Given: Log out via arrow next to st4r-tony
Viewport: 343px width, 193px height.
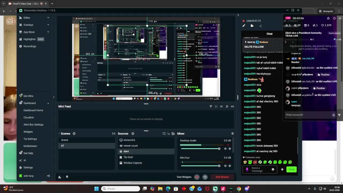Looking at the screenshot, I should pos(48,176).
